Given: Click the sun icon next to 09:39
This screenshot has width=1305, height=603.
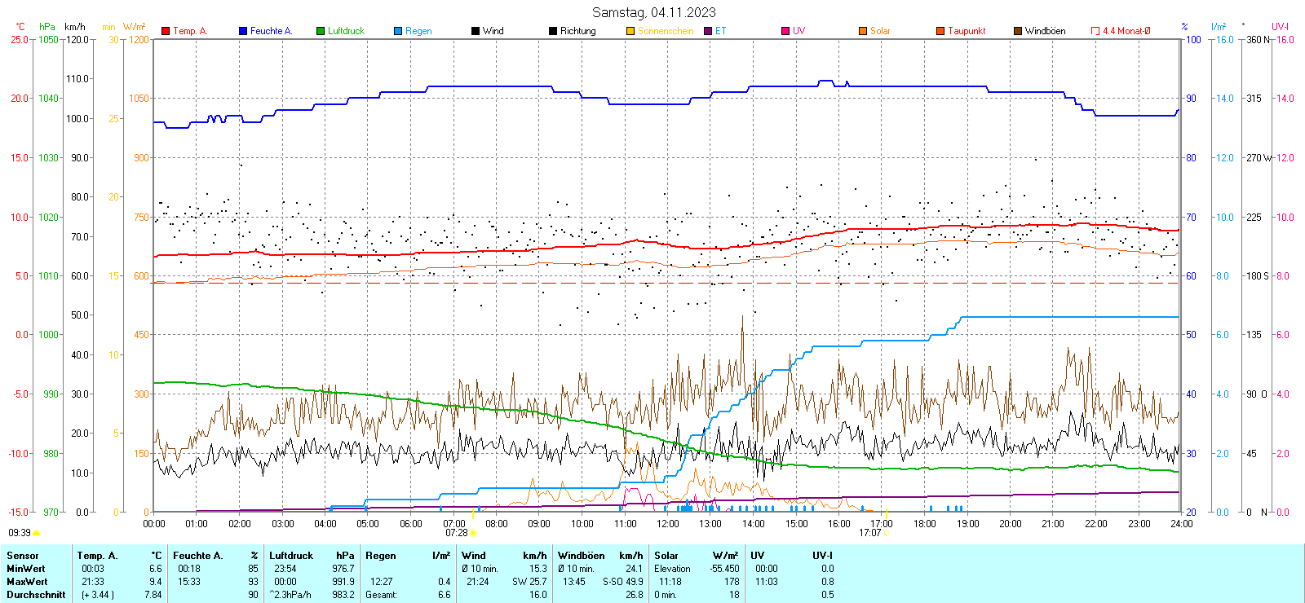Looking at the screenshot, I should 36,533.
